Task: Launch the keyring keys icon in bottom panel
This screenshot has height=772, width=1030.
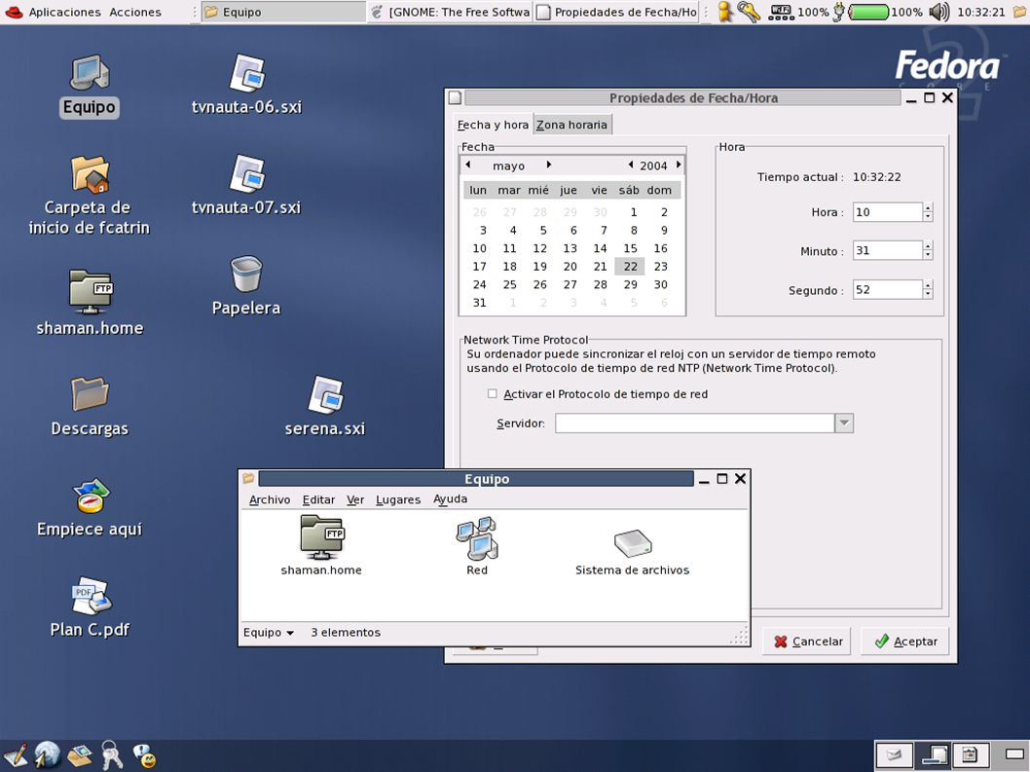Action: tap(112, 755)
